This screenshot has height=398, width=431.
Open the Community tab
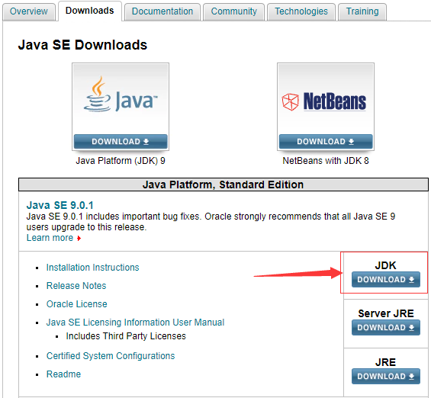[234, 11]
